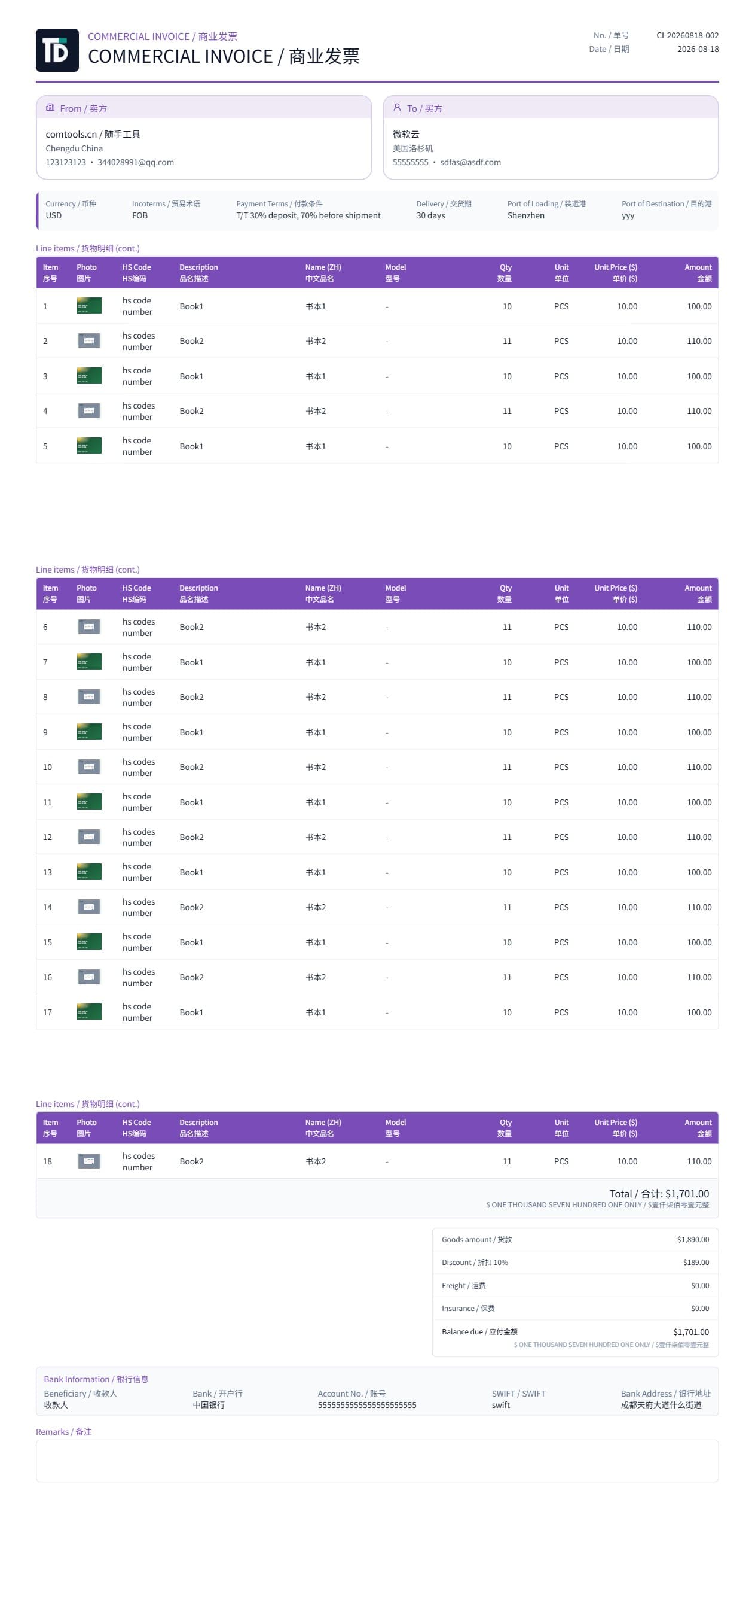
Task: Click the To buyer person icon
Action: tap(397, 108)
